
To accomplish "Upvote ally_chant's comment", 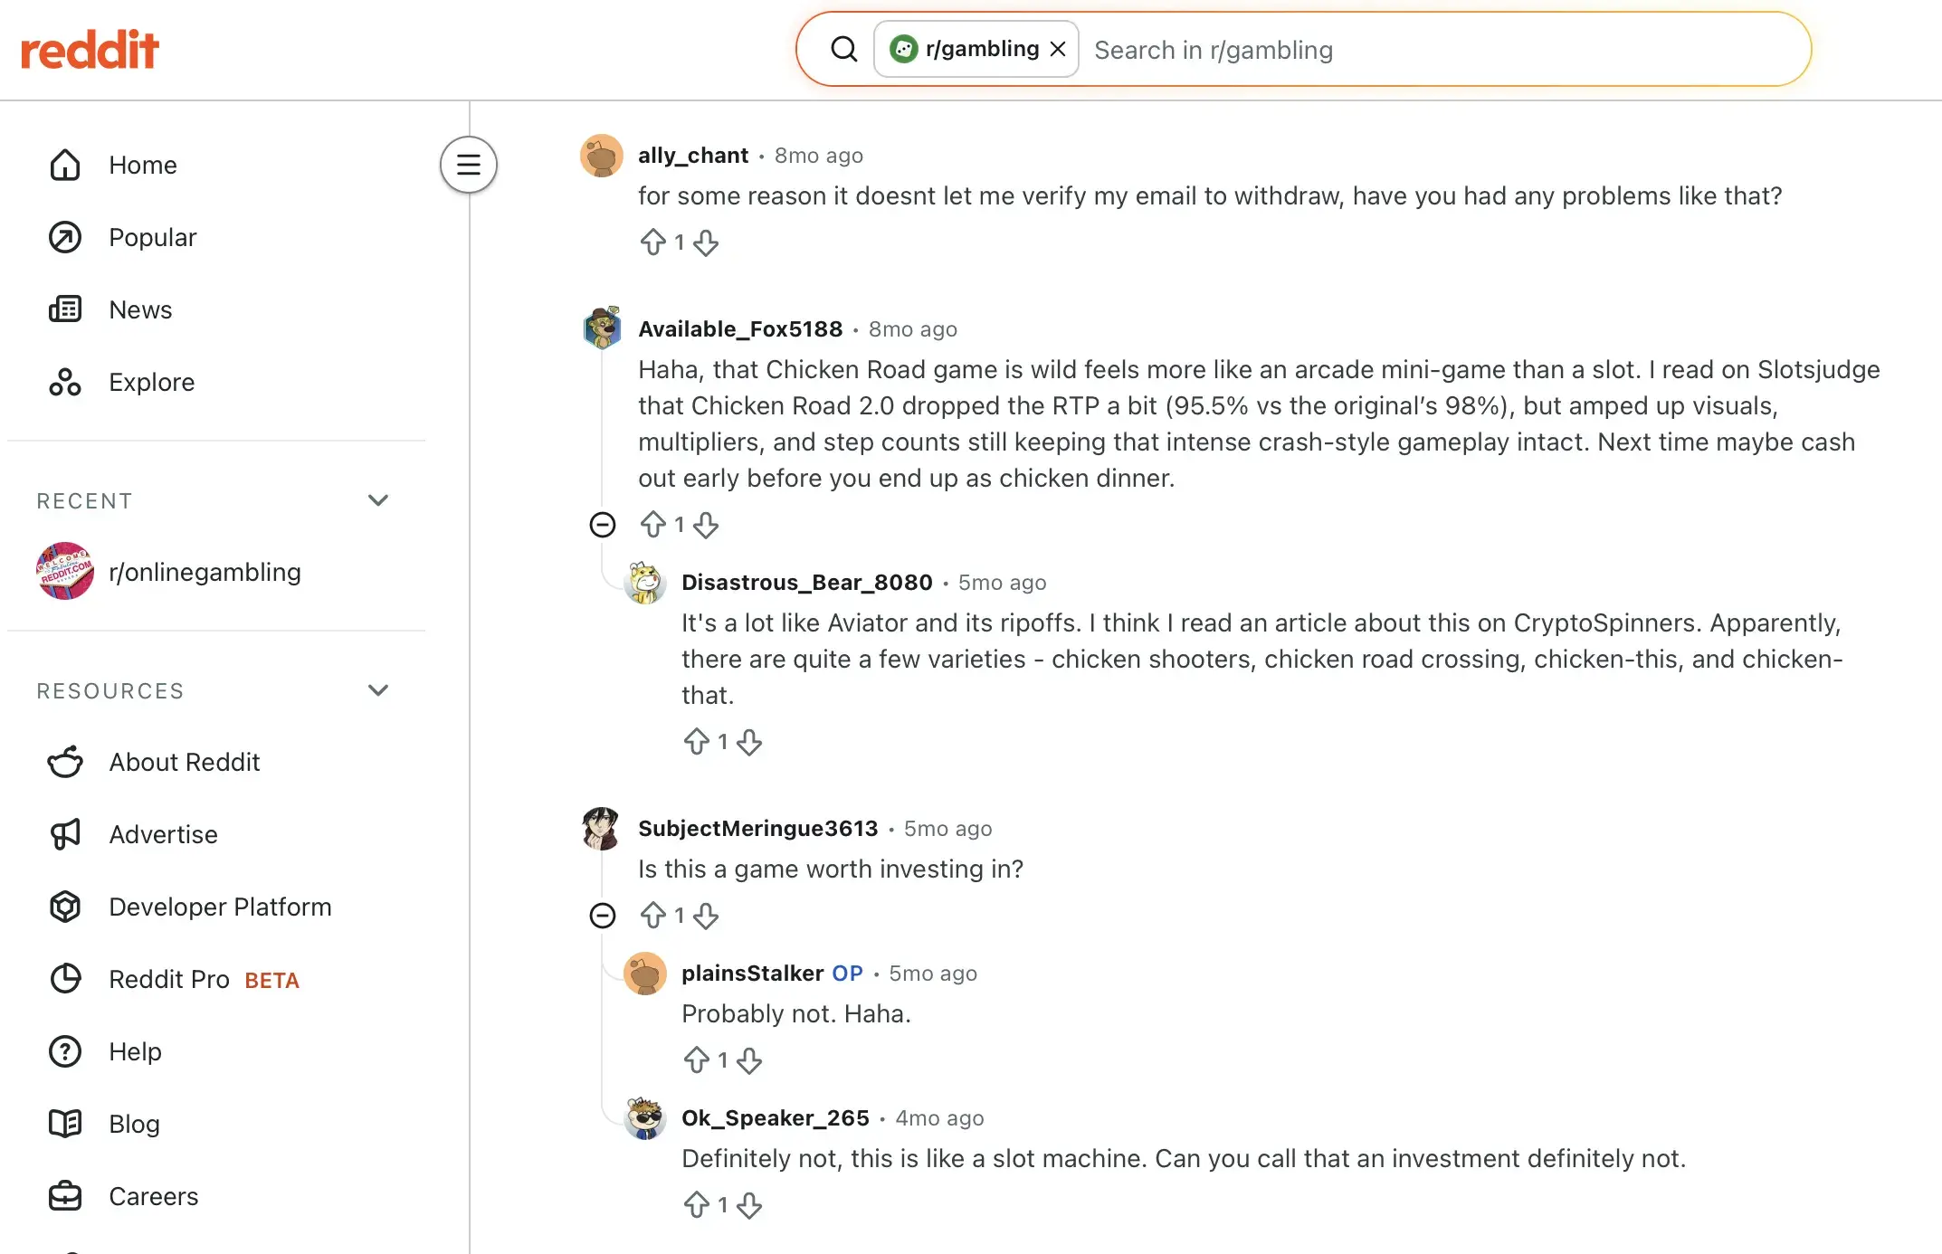I will (x=652, y=242).
